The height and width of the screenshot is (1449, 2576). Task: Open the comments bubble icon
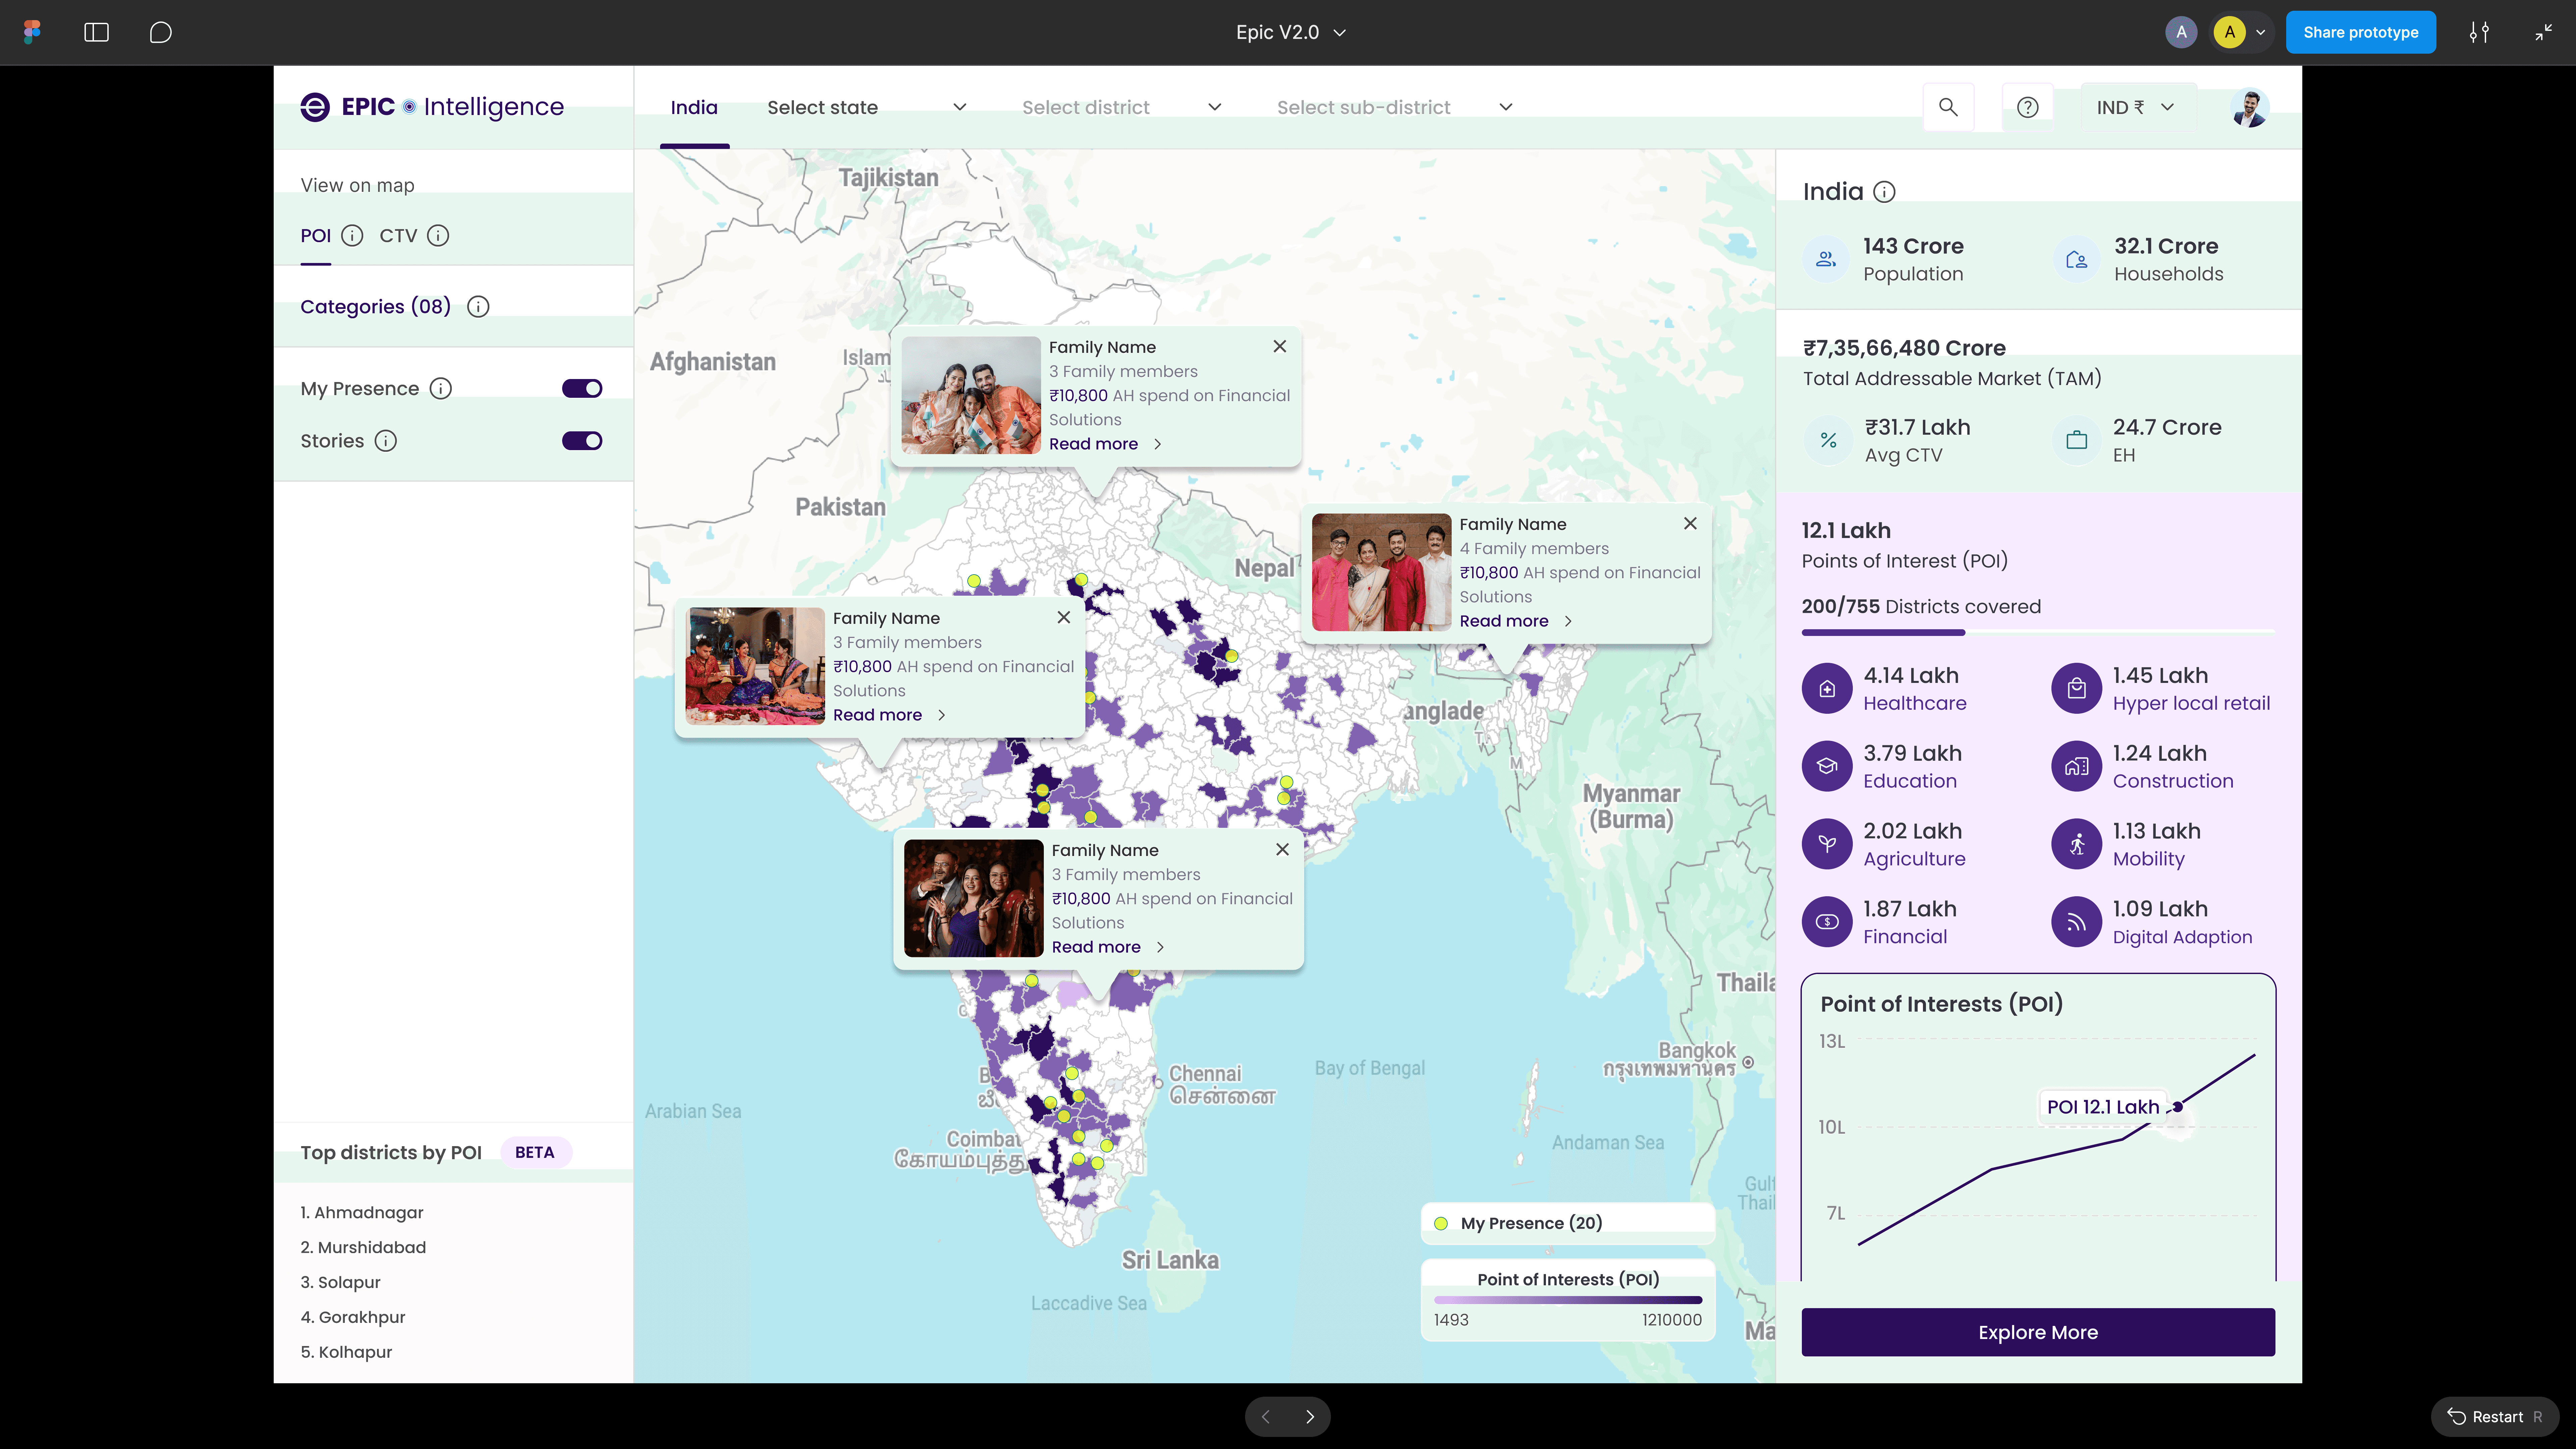click(160, 32)
